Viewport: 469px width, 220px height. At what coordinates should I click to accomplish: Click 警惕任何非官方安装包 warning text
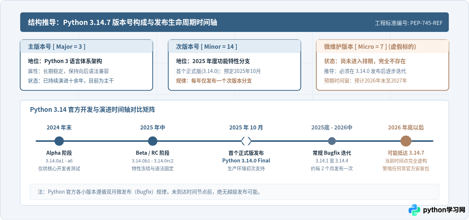(x=406, y=169)
